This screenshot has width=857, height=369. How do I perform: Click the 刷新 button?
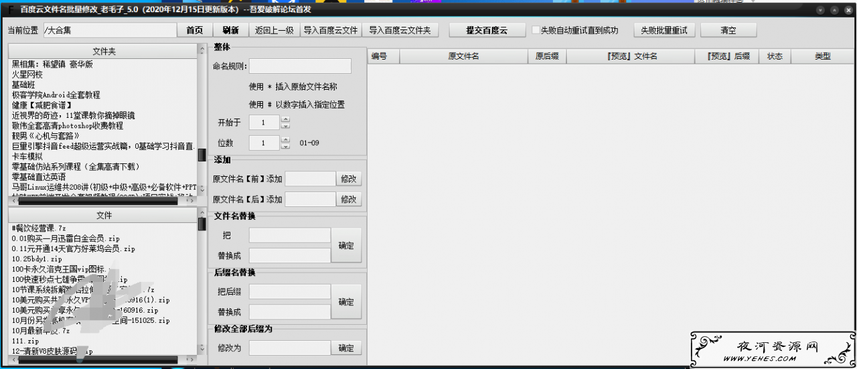tap(231, 31)
